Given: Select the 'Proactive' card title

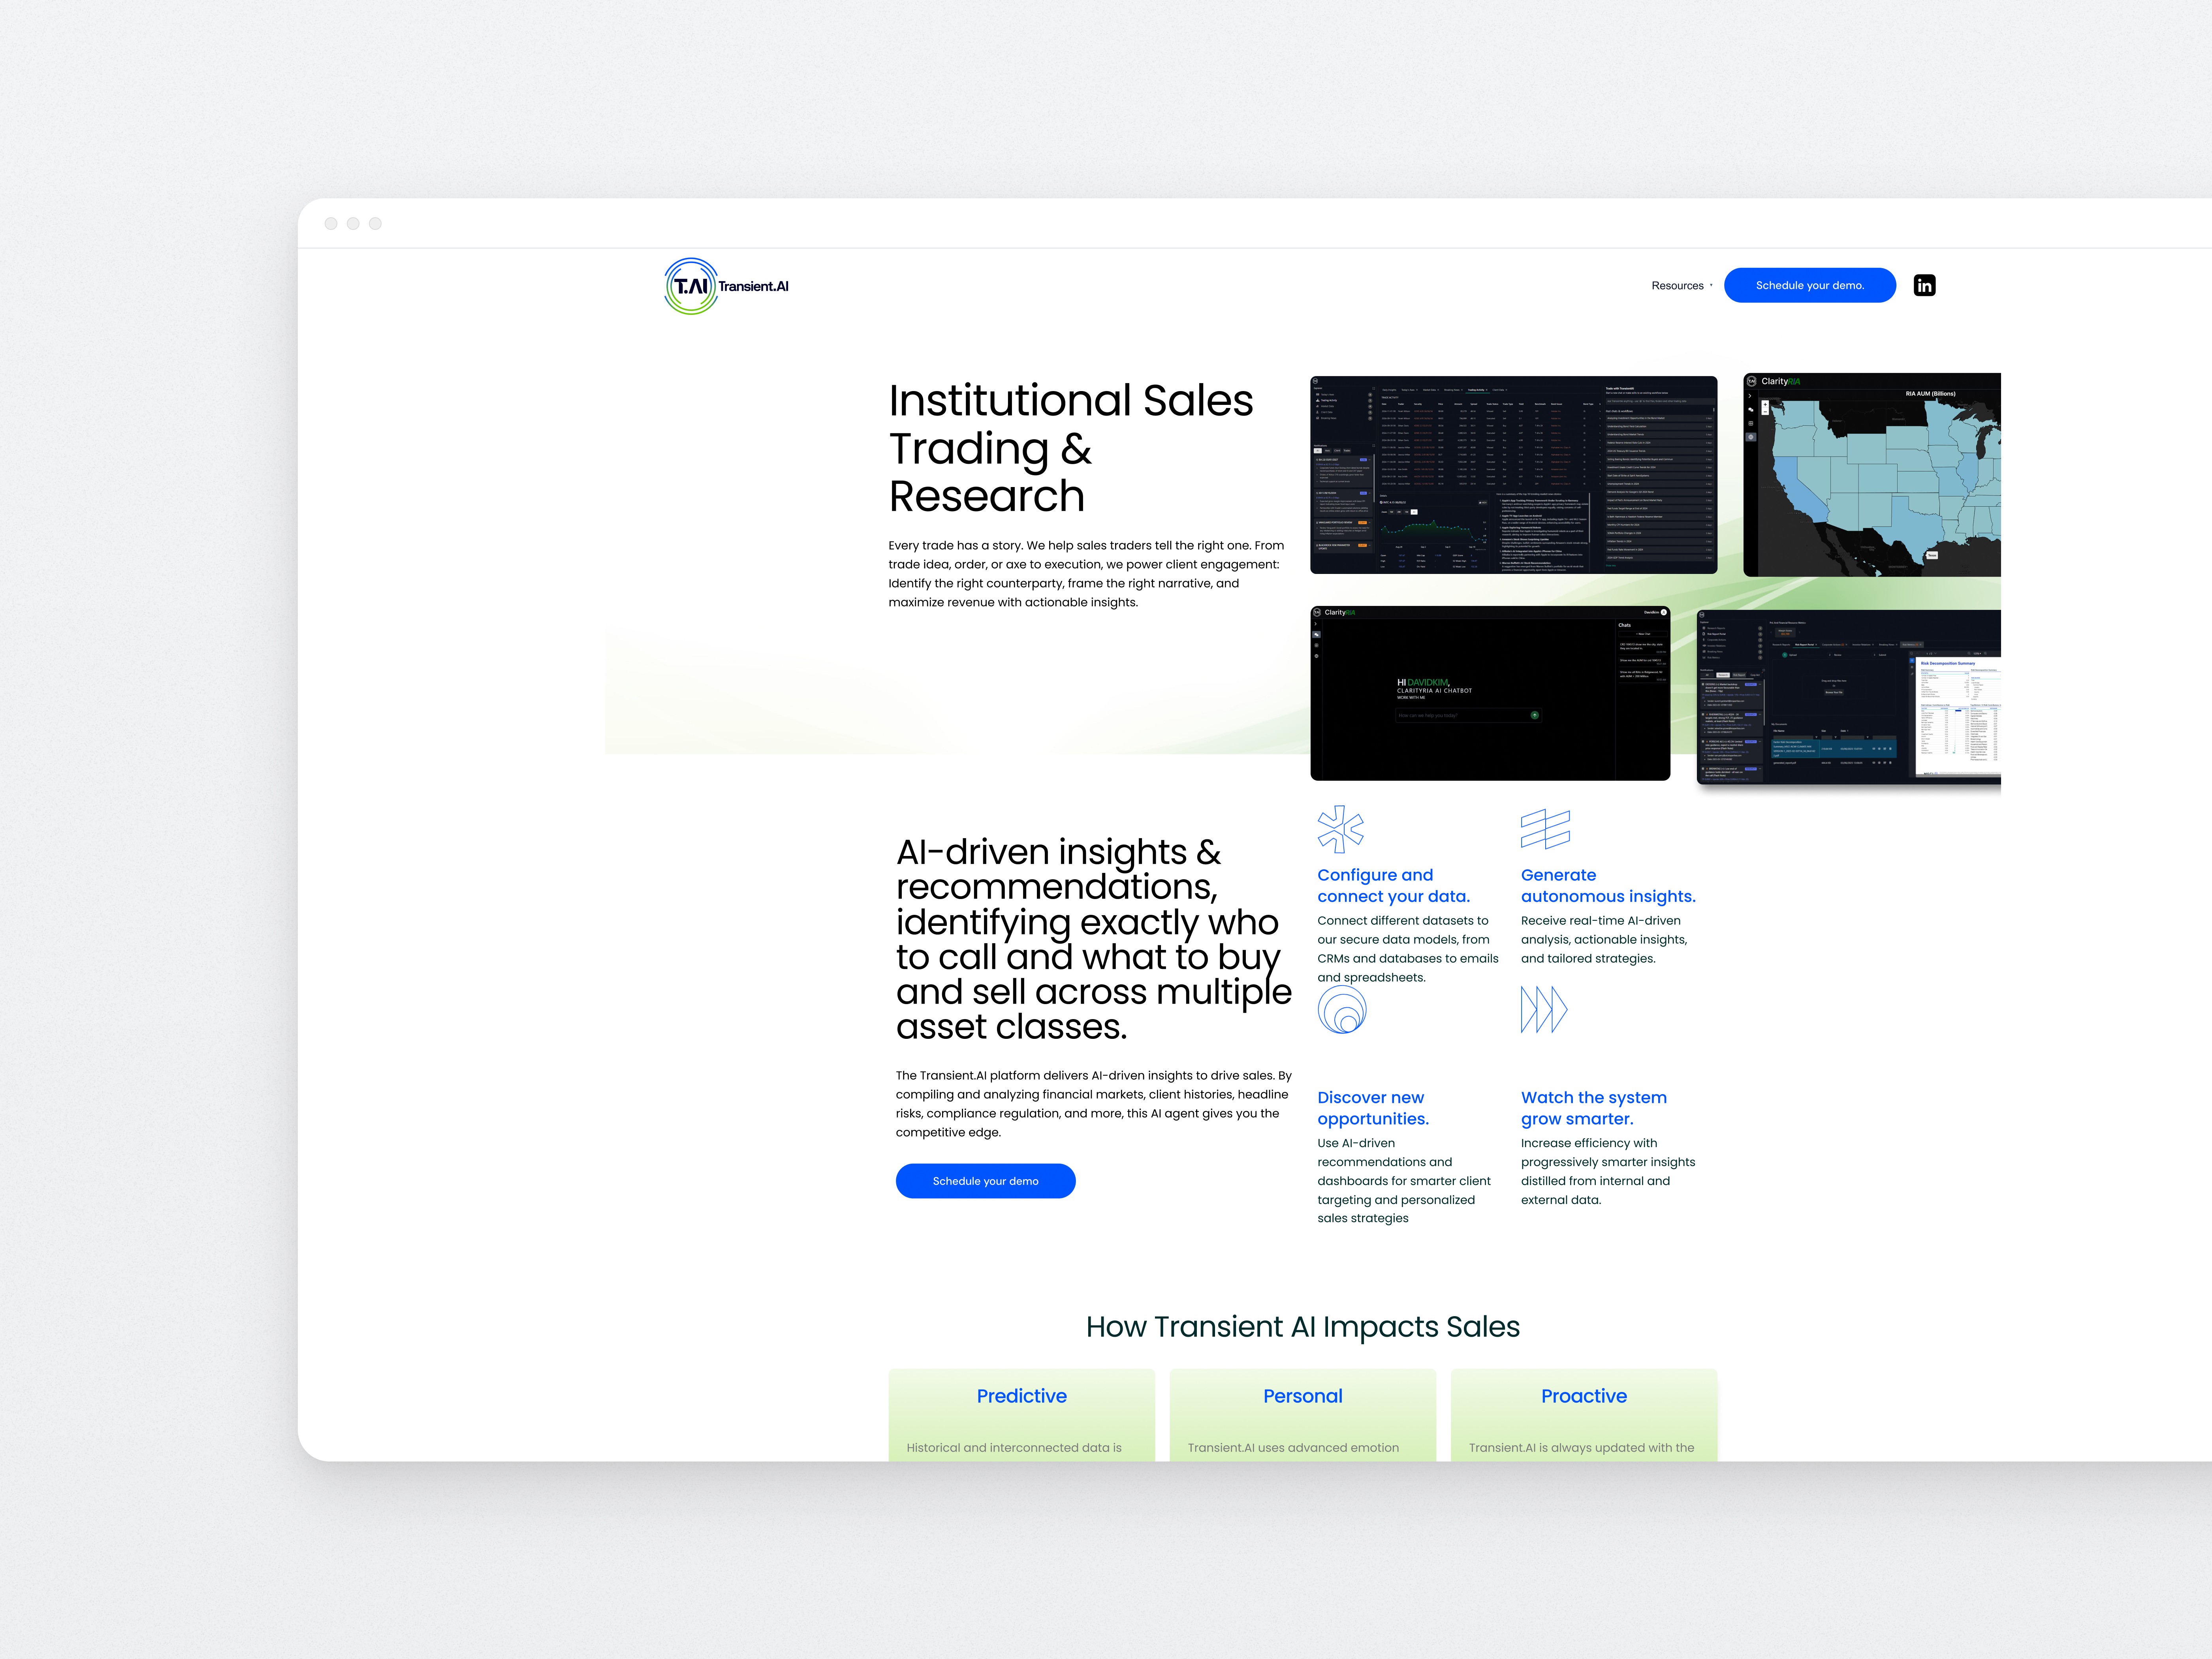Looking at the screenshot, I should click(1584, 1396).
